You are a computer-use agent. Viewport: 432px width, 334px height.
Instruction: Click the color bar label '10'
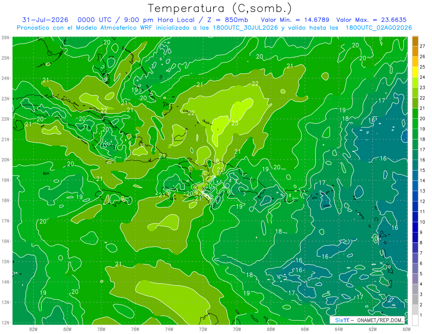pyautogui.click(x=423, y=222)
